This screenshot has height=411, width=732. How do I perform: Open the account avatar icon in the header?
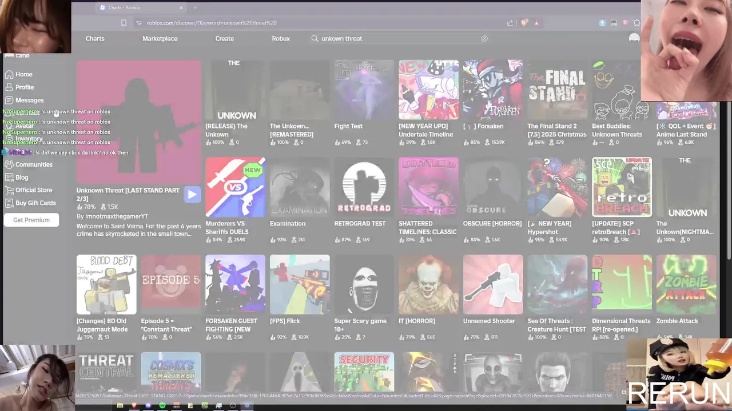click(x=634, y=38)
